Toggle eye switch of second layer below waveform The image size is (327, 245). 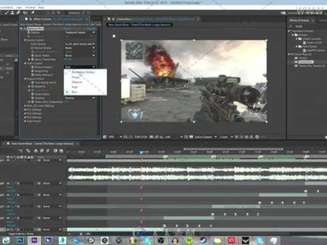click(8, 195)
